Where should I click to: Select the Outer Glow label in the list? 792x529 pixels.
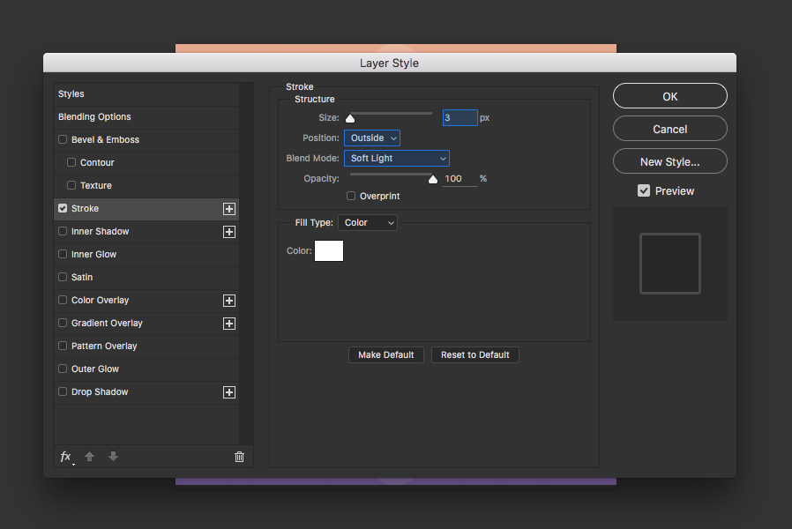[95, 369]
